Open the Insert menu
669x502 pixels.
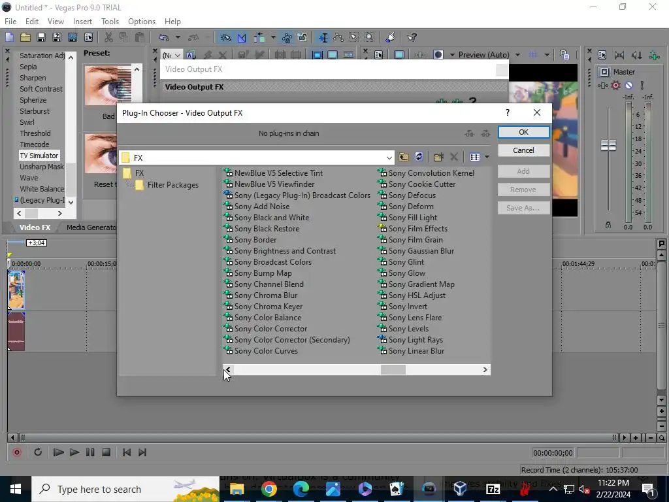[x=82, y=22]
